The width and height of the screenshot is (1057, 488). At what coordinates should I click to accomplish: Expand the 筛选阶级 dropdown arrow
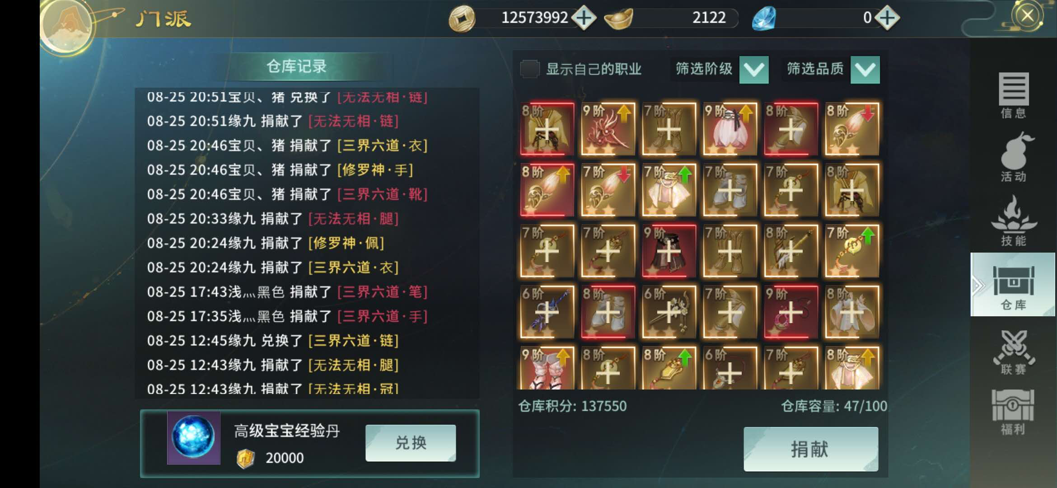coord(754,70)
